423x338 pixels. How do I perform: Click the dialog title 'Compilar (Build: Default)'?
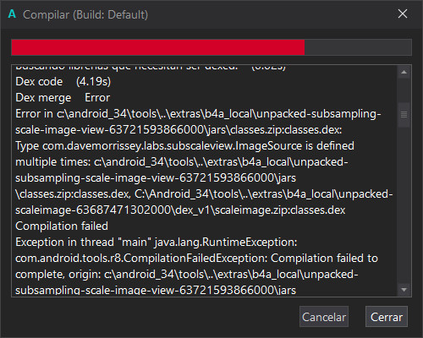[x=85, y=14]
